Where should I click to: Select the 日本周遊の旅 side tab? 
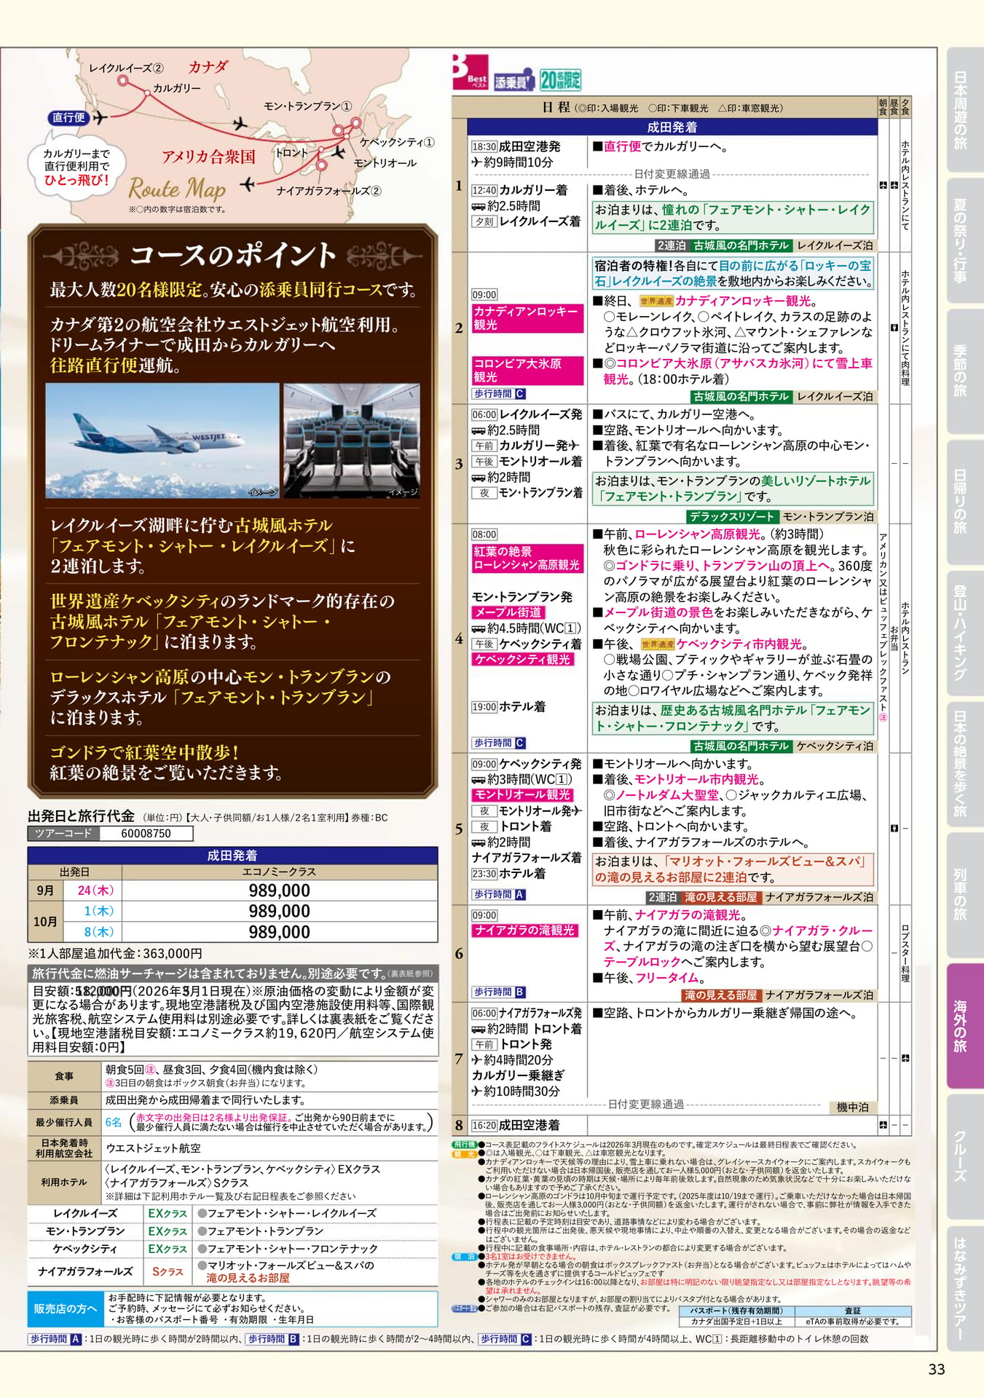click(x=964, y=110)
